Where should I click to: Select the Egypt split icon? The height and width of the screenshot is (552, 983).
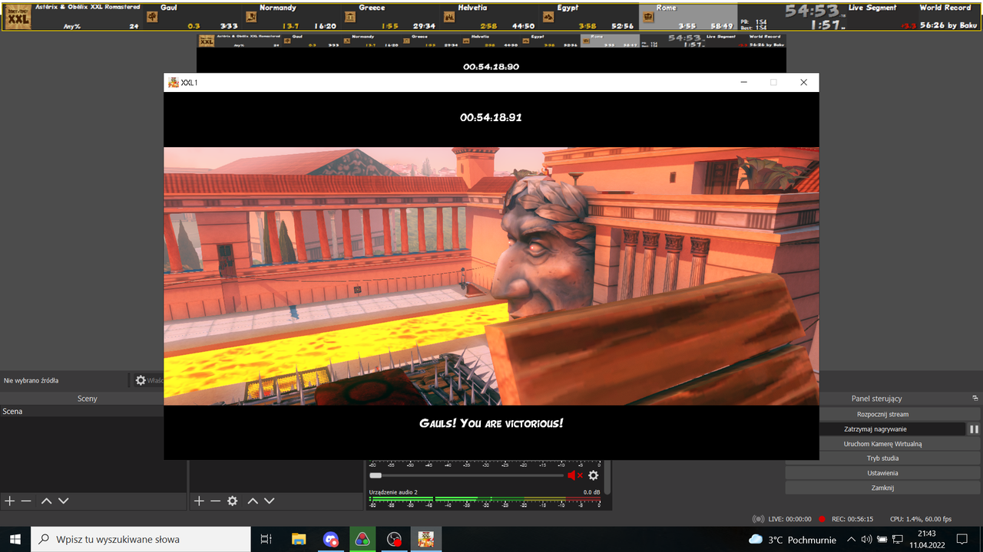(x=549, y=17)
